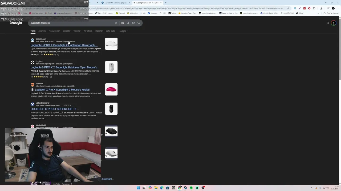Viewport: 341px width, 191px height.
Task: Click the Logitech result mouse thumbnail
Action: (111, 67)
